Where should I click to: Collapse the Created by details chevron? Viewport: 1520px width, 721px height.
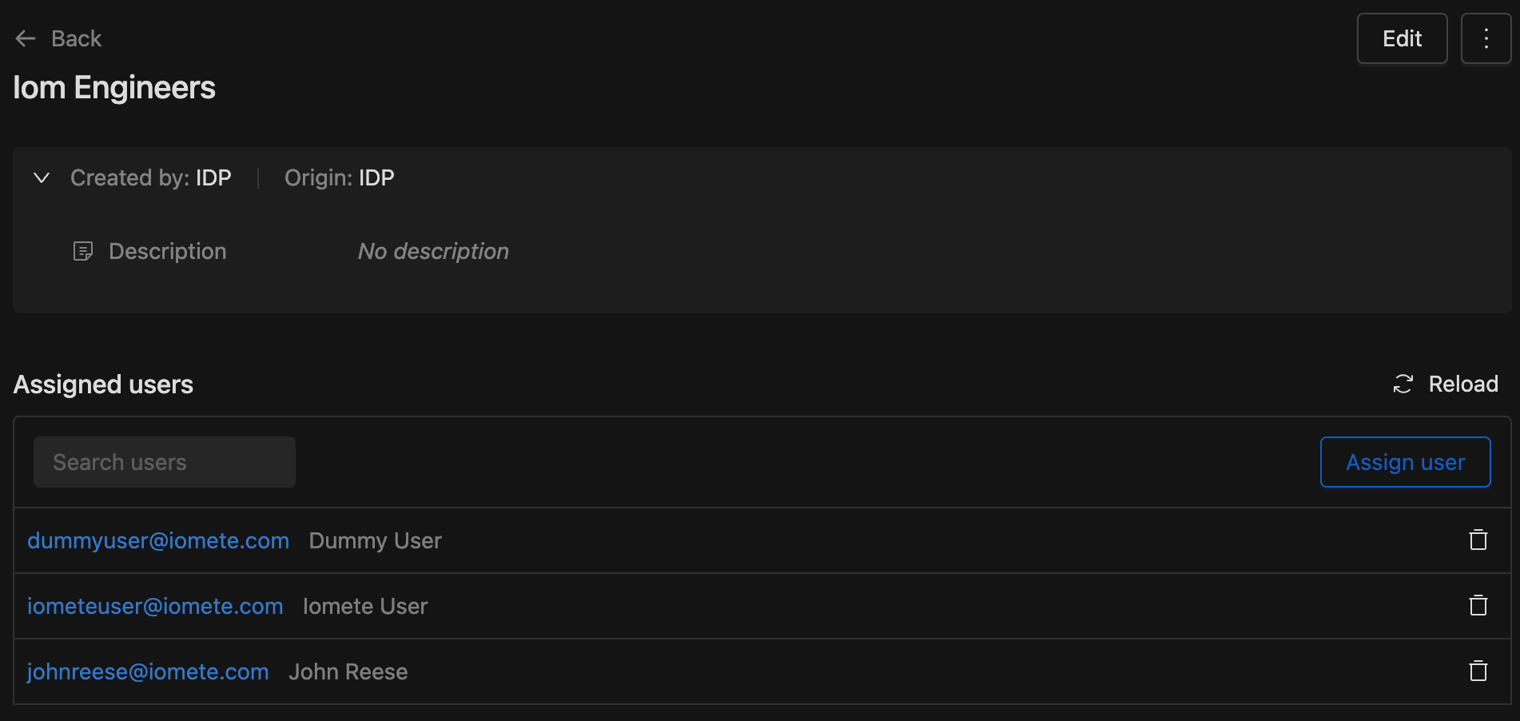(x=42, y=177)
